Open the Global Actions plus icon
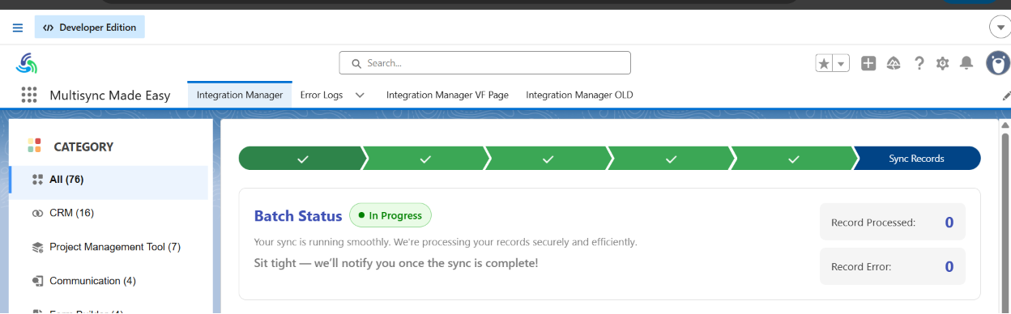This screenshot has height=314, width=1011. click(868, 63)
